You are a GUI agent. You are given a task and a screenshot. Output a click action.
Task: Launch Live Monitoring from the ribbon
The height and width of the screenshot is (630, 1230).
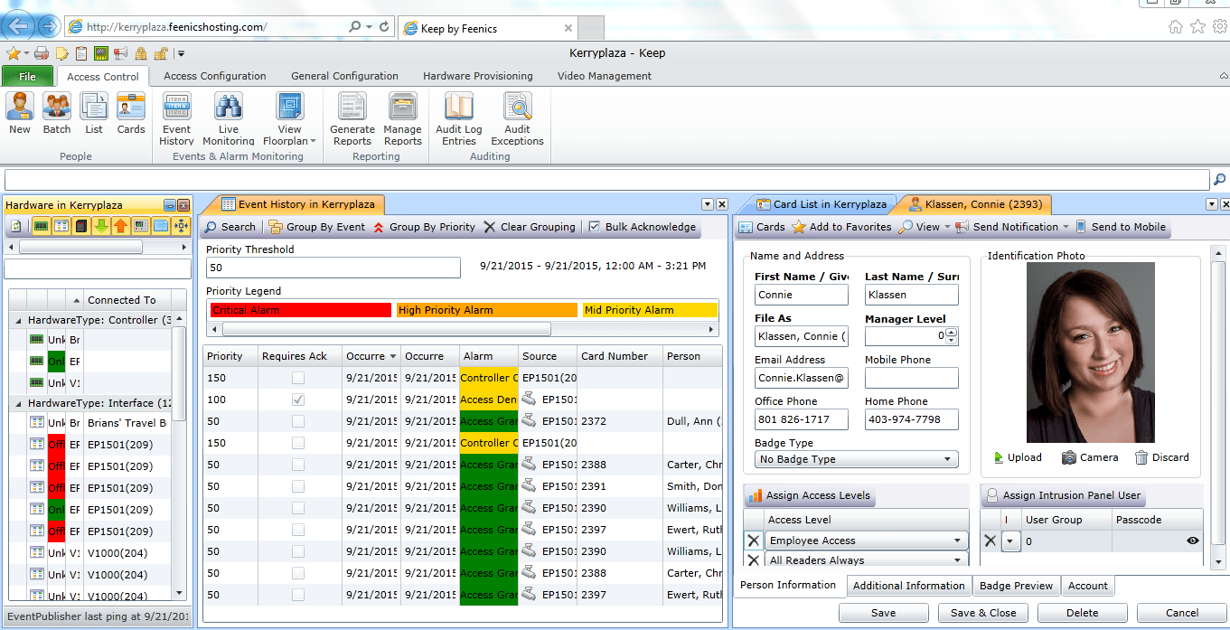228,118
